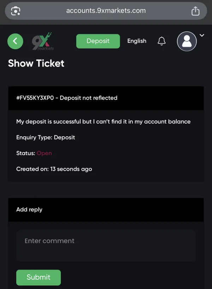The image size is (212, 289).
Task: Tap the browser share icon
Action: [x=195, y=11]
